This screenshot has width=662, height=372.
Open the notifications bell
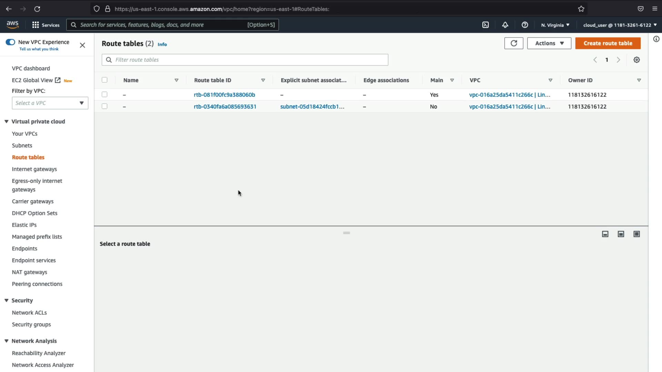(505, 25)
